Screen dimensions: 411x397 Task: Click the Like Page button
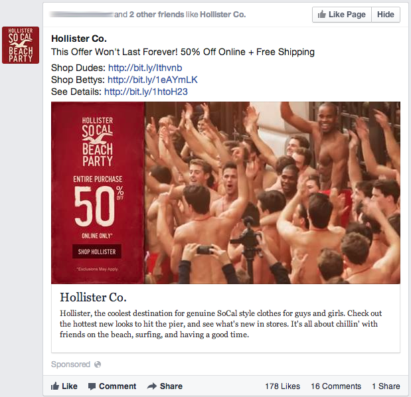click(x=342, y=15)
